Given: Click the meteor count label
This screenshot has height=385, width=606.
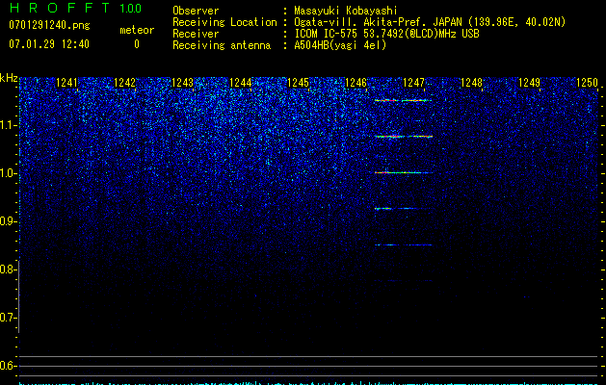Looking at the screenshot, I should tap(137, 30).
